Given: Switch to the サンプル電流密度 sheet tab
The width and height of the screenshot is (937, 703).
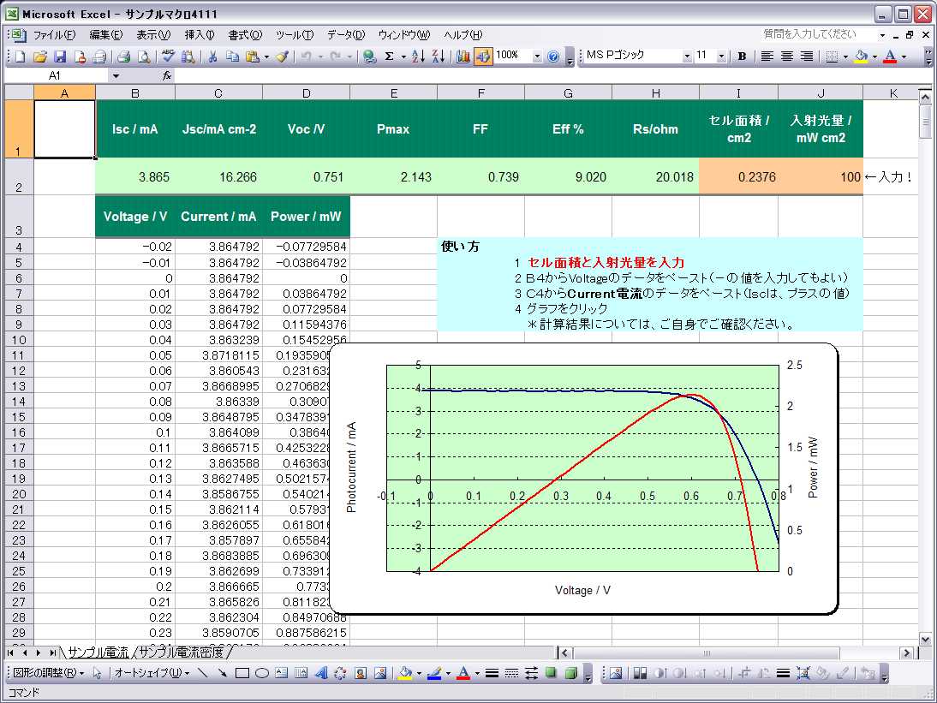Looking at the screenshot, I should pyautogui.click(x=181, y=652).
